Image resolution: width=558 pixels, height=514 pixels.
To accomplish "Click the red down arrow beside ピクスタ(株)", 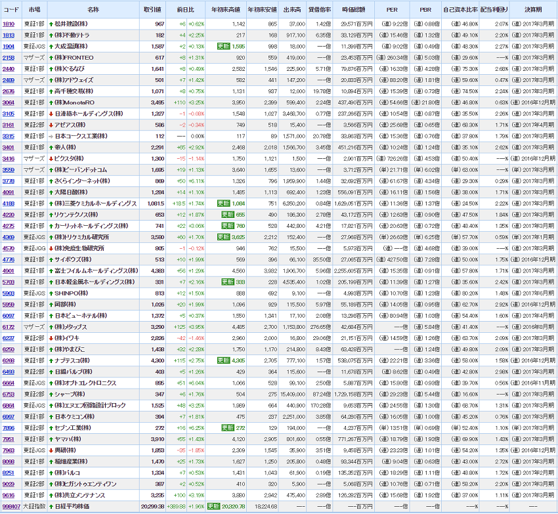I will (x=51, y=159).
